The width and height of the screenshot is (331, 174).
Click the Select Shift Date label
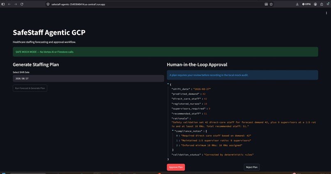pyautogui.click(x=21, y=72)
